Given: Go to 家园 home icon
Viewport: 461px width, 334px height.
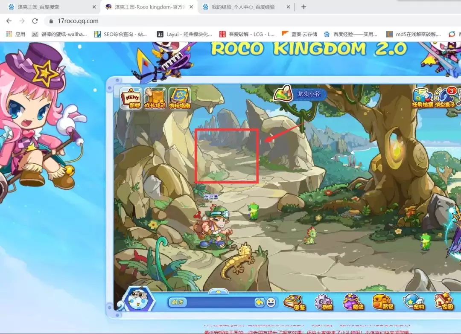Looking at the screenshot, I should pos(443,302).
